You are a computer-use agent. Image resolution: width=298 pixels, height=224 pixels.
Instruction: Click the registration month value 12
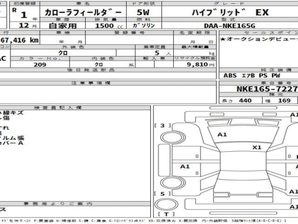coord(24,25)
